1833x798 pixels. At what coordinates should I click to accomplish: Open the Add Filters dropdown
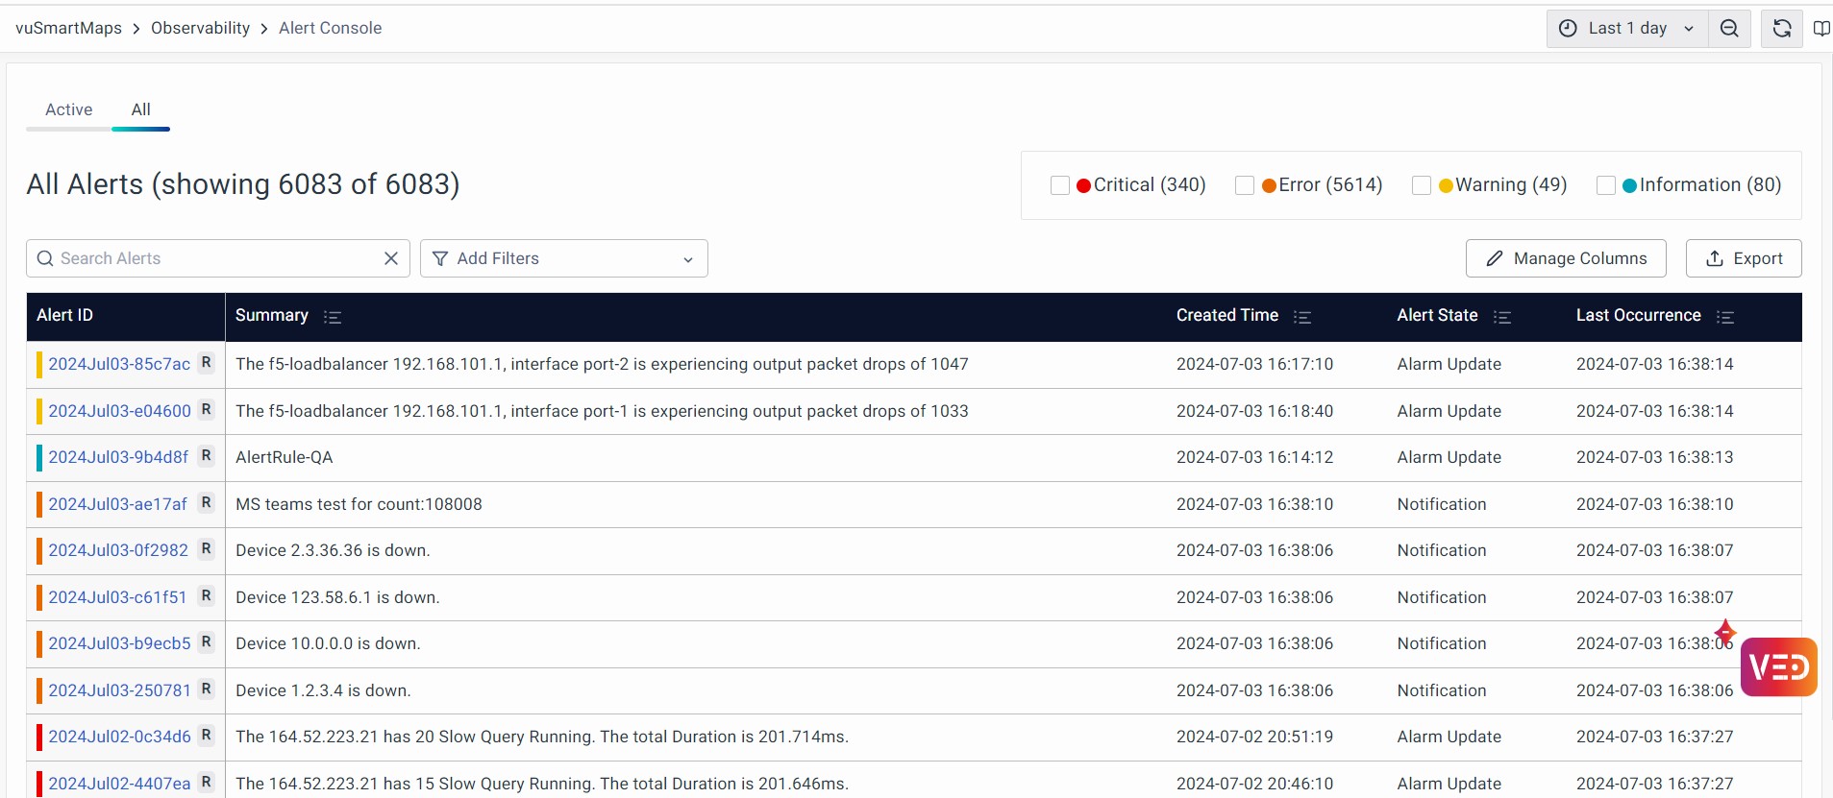(563, 258)
